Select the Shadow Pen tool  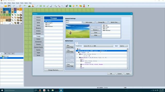pos(51,6)
